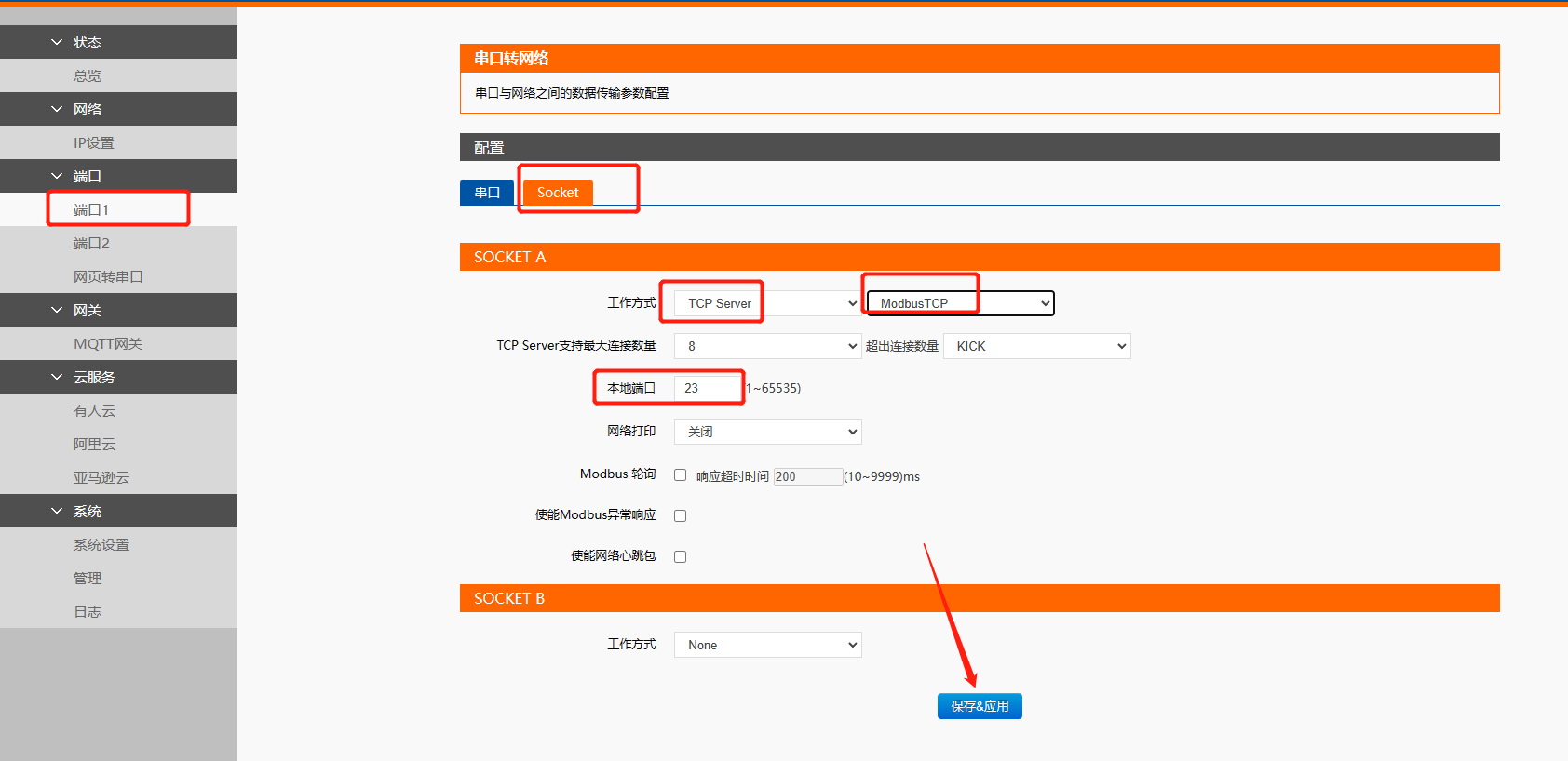Collapse the 端口 section chevron
1568x761 pixels.
click(57, 176)
